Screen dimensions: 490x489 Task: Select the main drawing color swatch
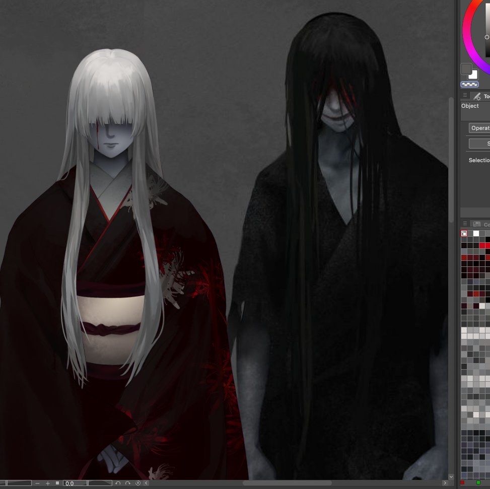click(466, 68)
